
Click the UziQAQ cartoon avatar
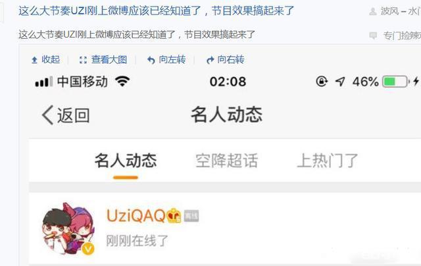[x=68, y=228]
